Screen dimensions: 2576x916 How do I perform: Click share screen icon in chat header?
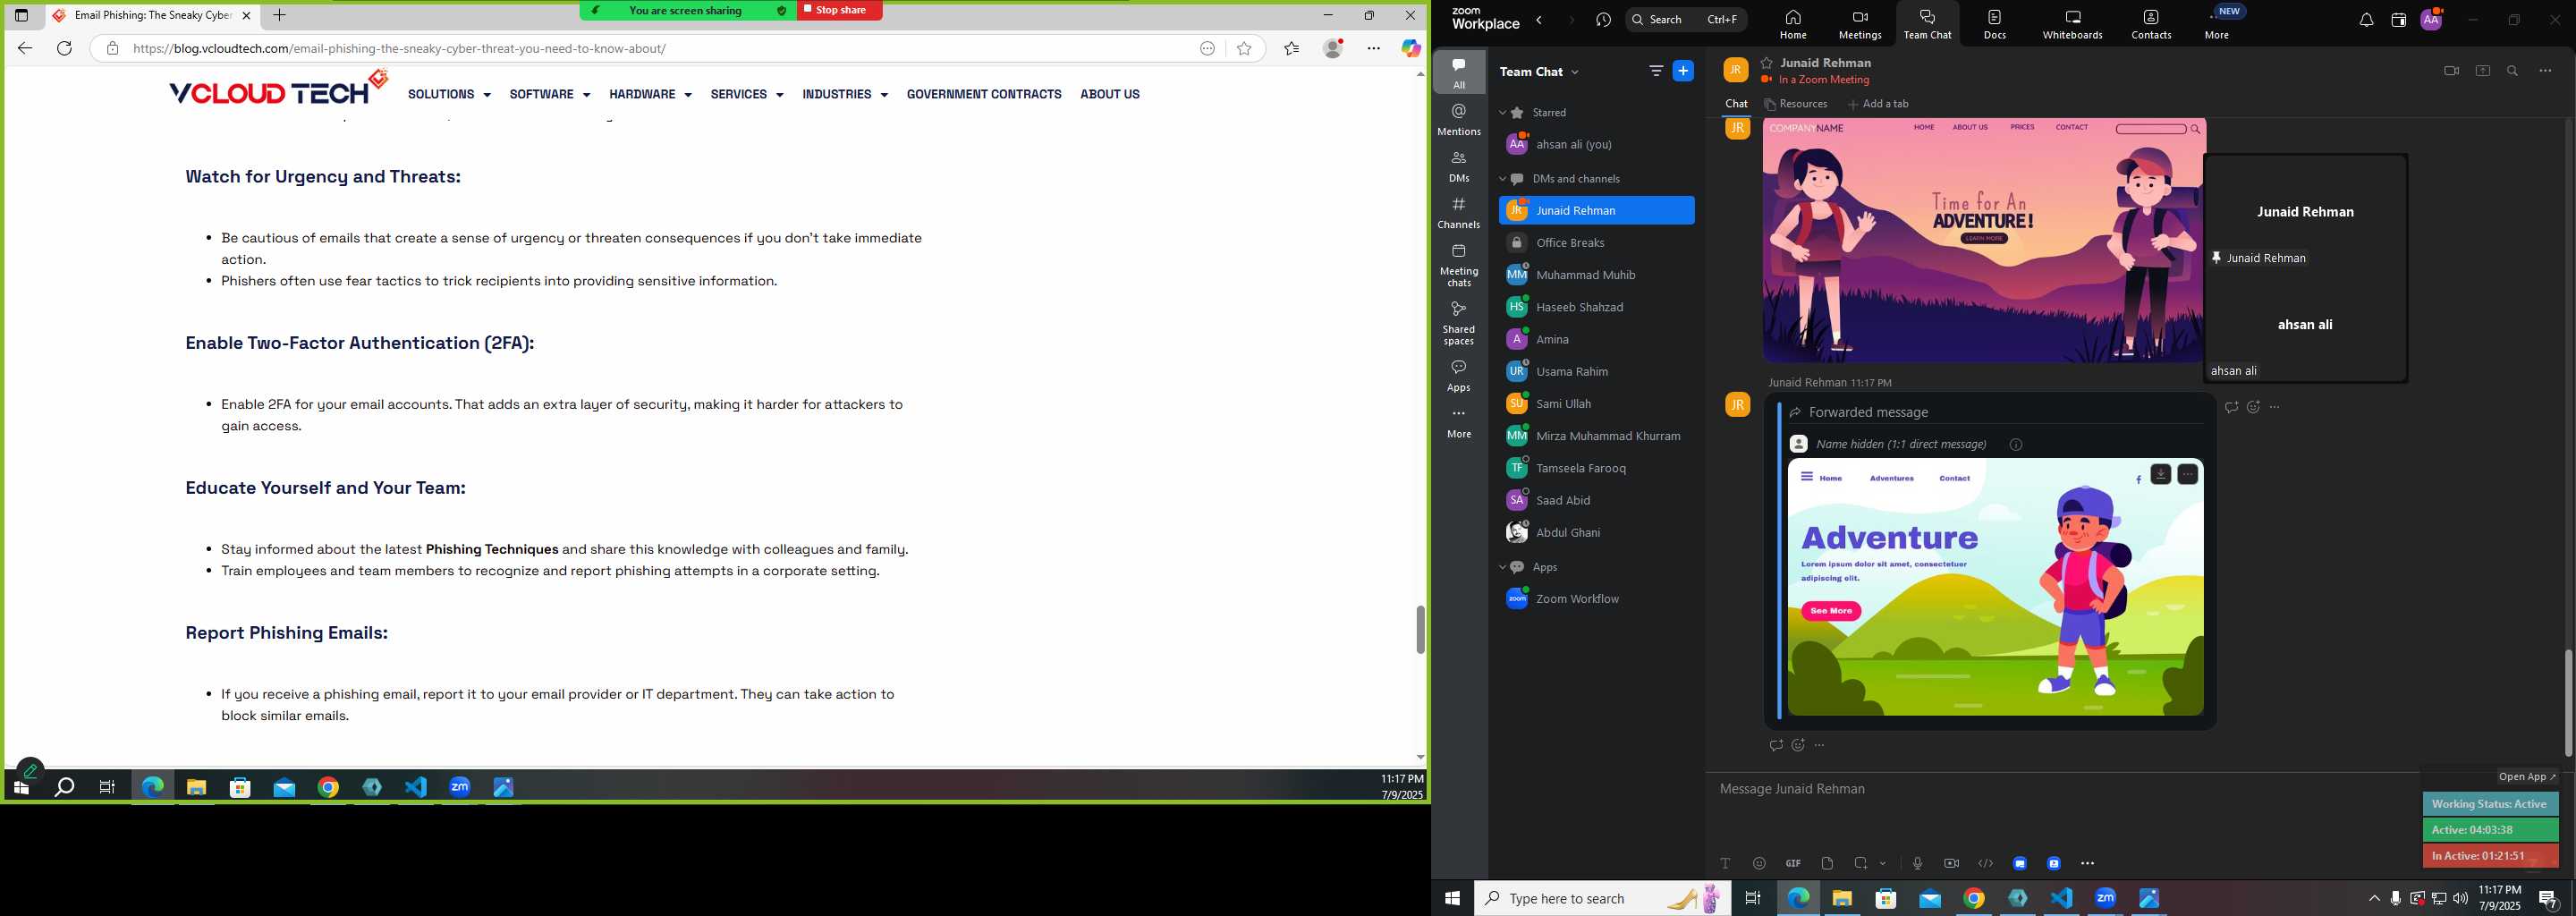(x=2482, y=71)
